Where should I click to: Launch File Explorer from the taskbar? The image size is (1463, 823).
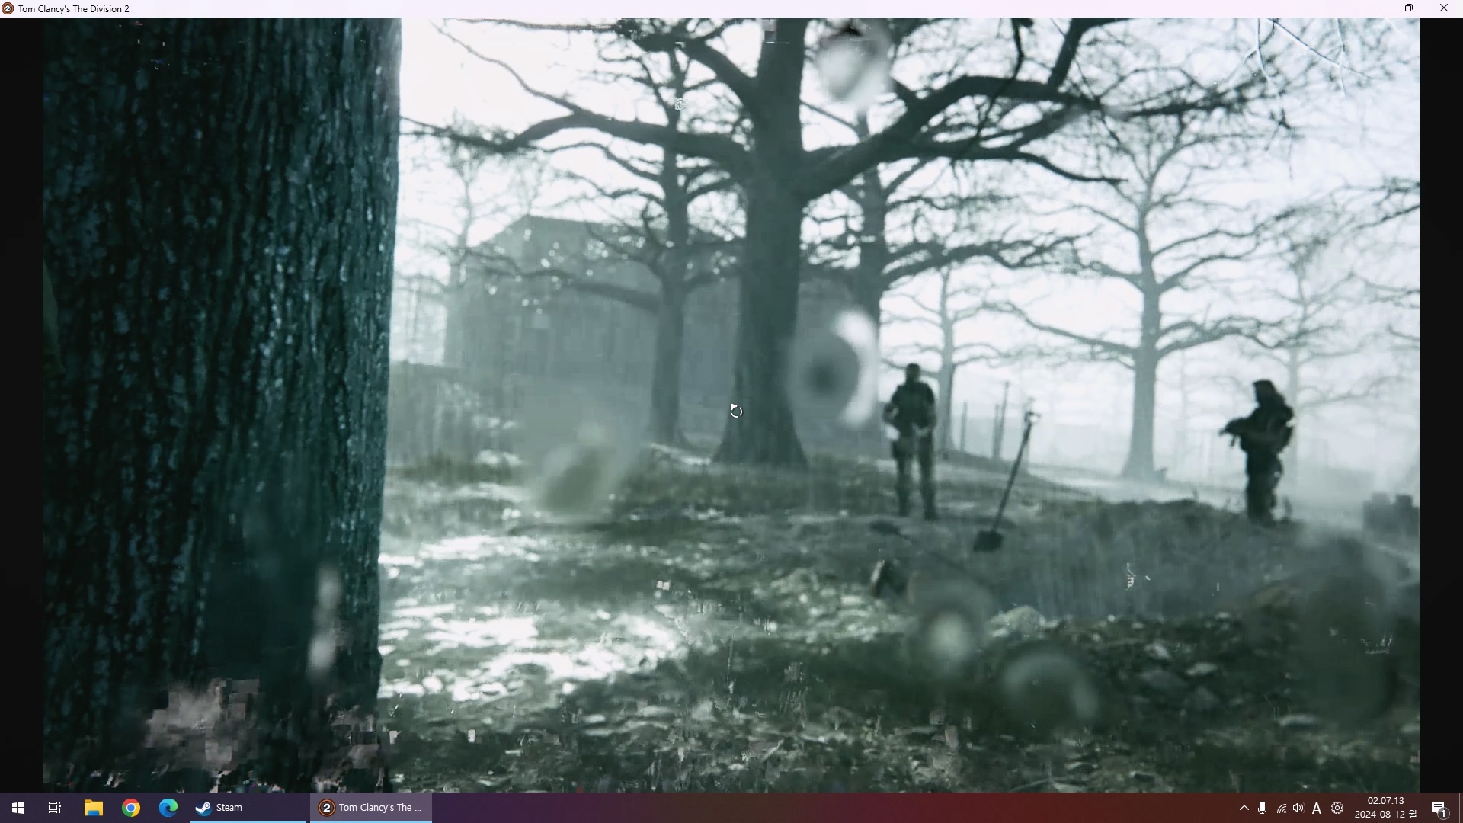93,808
